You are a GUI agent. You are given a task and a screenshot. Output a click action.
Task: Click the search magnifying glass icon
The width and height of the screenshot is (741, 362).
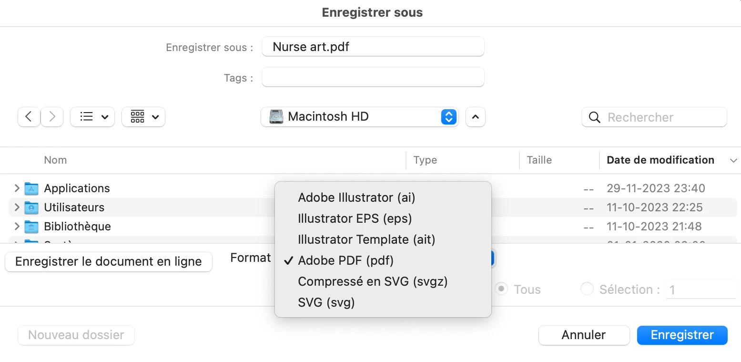pos(594,117)
